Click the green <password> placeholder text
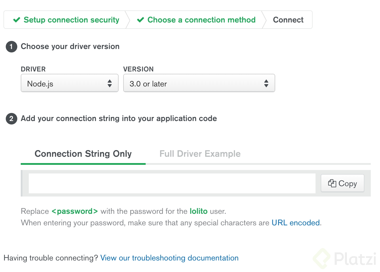This screenshot has height=272, width=380. click(x=75, y=211)
